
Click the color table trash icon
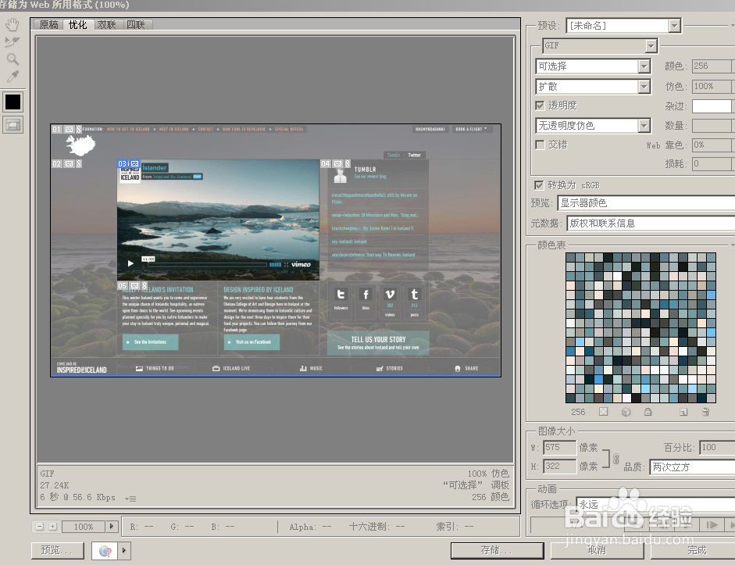pyautogui.click(x=705, y=412)
